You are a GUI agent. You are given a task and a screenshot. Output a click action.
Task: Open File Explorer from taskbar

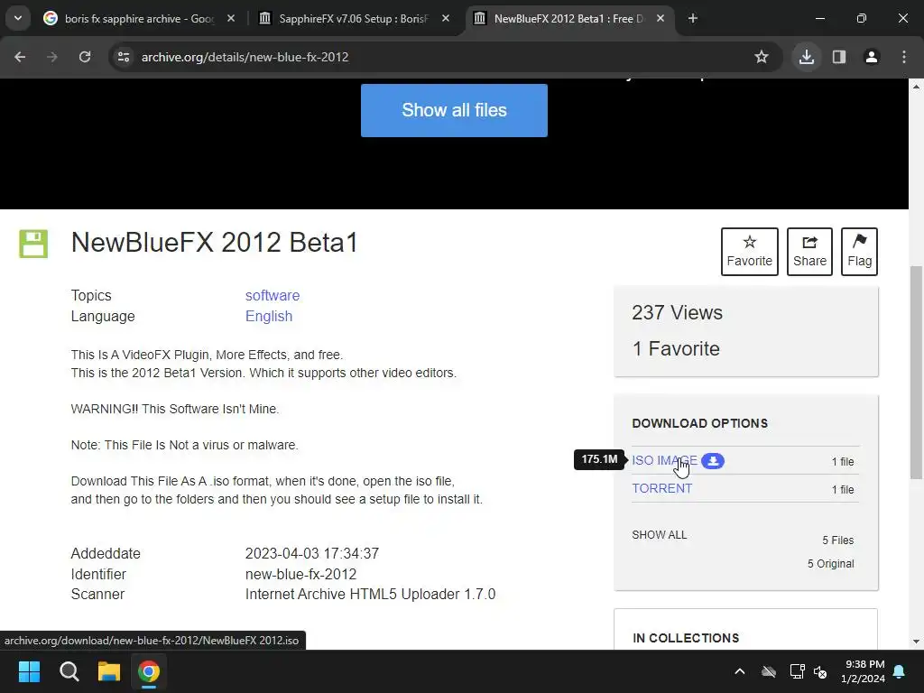point(109,671)
